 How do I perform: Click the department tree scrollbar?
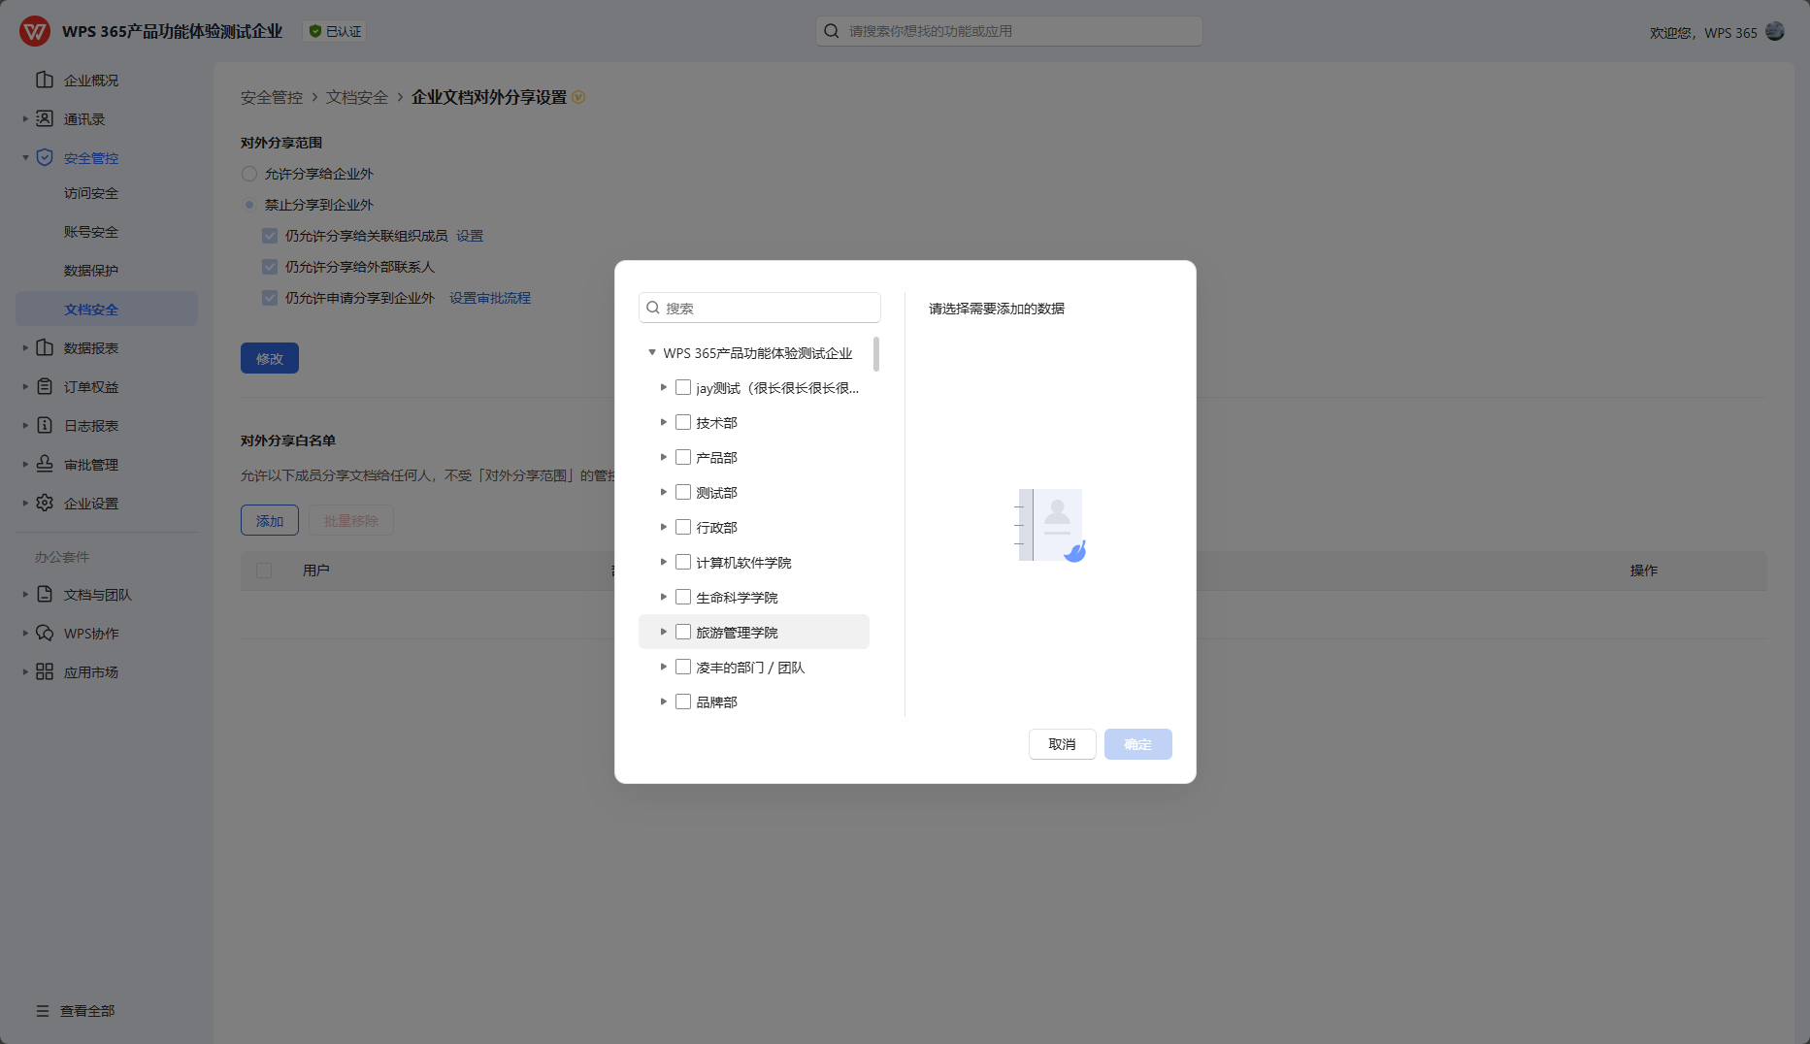pos(876,354)
